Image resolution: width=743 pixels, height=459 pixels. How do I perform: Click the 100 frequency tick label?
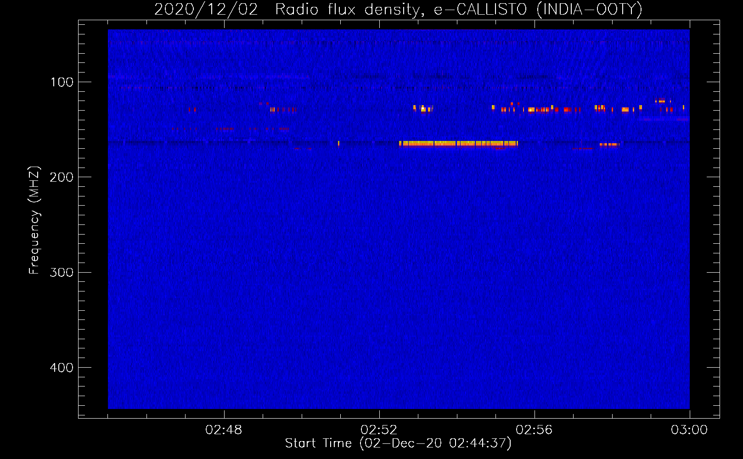click(x=62, y=82)
